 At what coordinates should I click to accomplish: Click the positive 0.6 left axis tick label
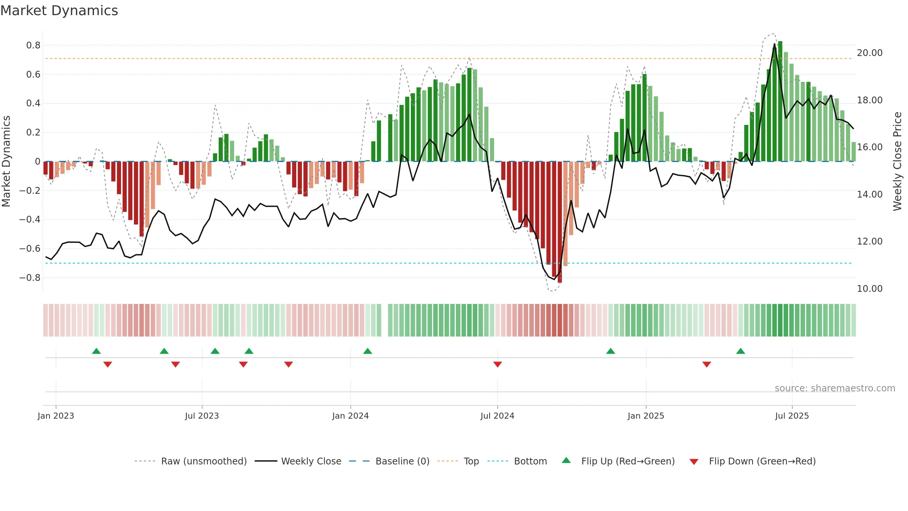point(33,74)
